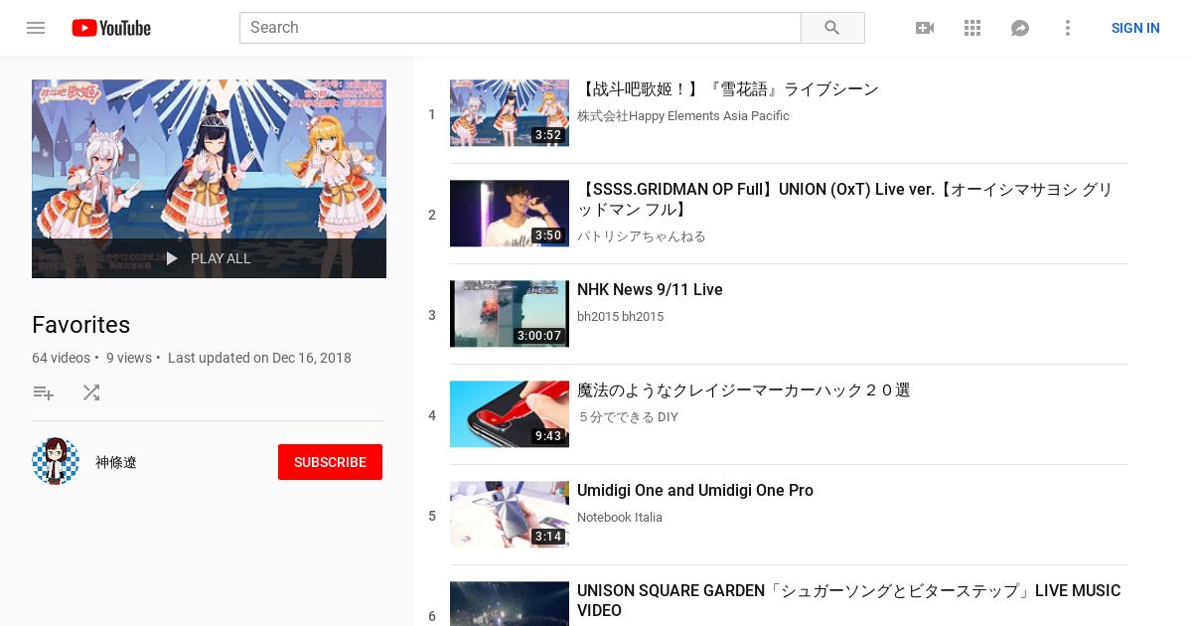
Task: Open the create video camera icon
Action: [925, 28]
